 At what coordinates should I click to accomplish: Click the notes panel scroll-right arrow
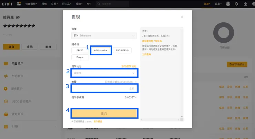tap(179, 120)
